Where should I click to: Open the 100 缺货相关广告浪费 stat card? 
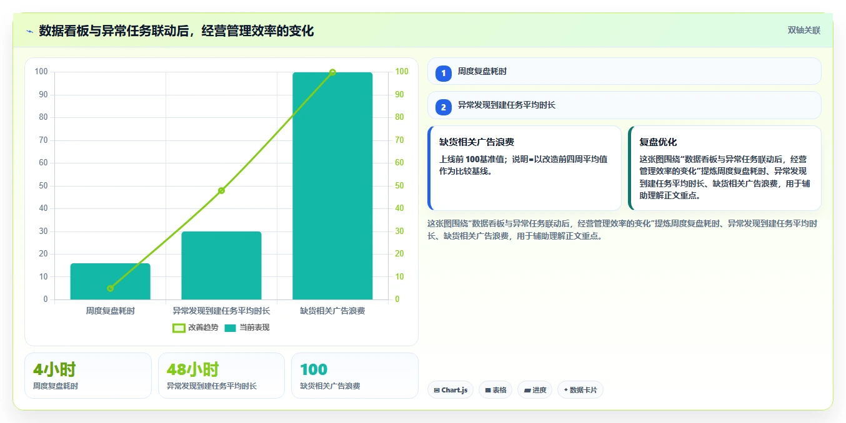pos(355,376)
